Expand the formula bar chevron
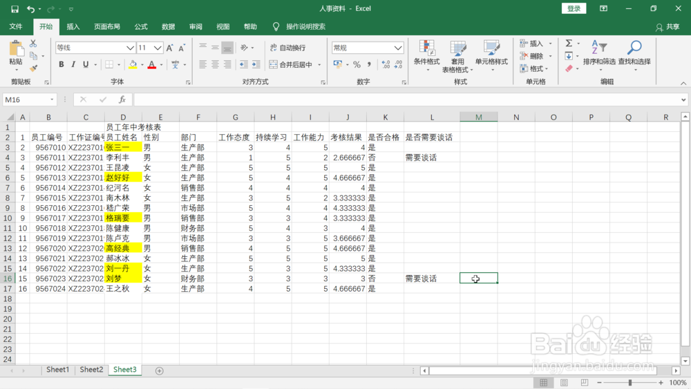The height and width of the screenshot is (389, 691). 683,99
